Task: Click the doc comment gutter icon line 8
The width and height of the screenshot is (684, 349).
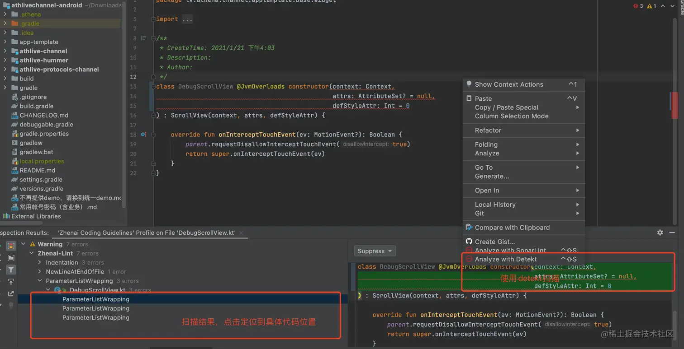Action: [x=143, y=38]
